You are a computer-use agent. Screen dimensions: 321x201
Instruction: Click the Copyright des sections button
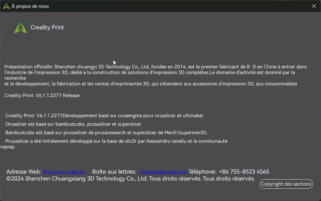coord(286,184)
